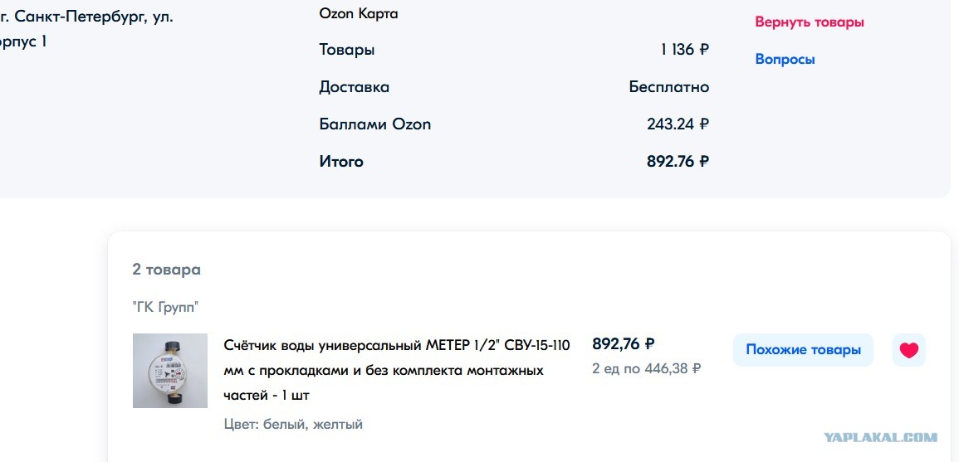Screen dimensions: 959x462
Task: Click the Доставка Бесплатно value
Action: 669,87
